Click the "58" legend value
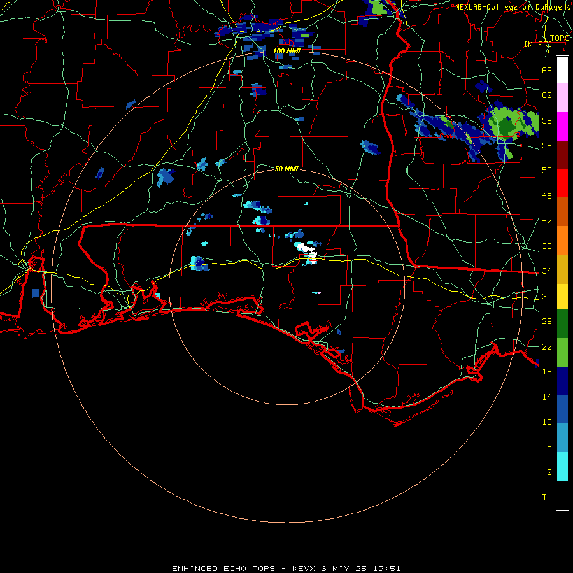Viewport: 573px width, 573px height. coord(547,120)
